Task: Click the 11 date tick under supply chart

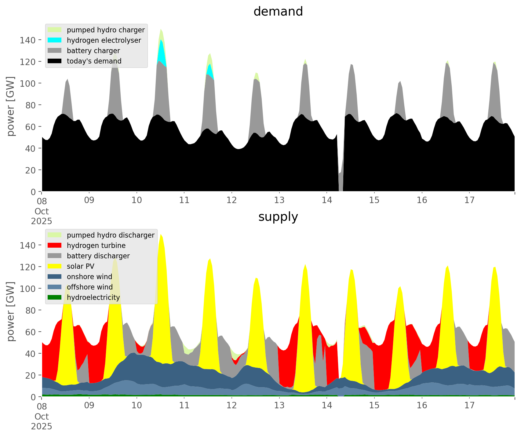Action: click(x=184, y=406)
